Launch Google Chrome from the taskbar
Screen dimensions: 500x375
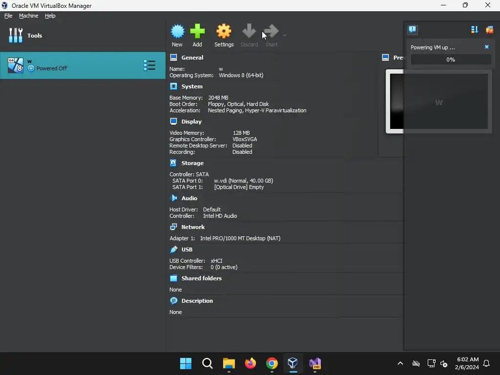271,363
